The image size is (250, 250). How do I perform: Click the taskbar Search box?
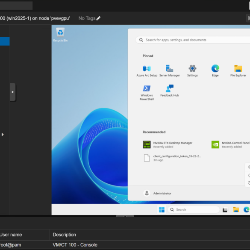pos(194,209)
